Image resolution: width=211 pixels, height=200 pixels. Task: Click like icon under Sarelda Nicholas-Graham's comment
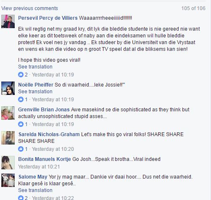(21, 149)
